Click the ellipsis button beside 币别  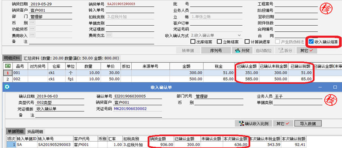32,23
